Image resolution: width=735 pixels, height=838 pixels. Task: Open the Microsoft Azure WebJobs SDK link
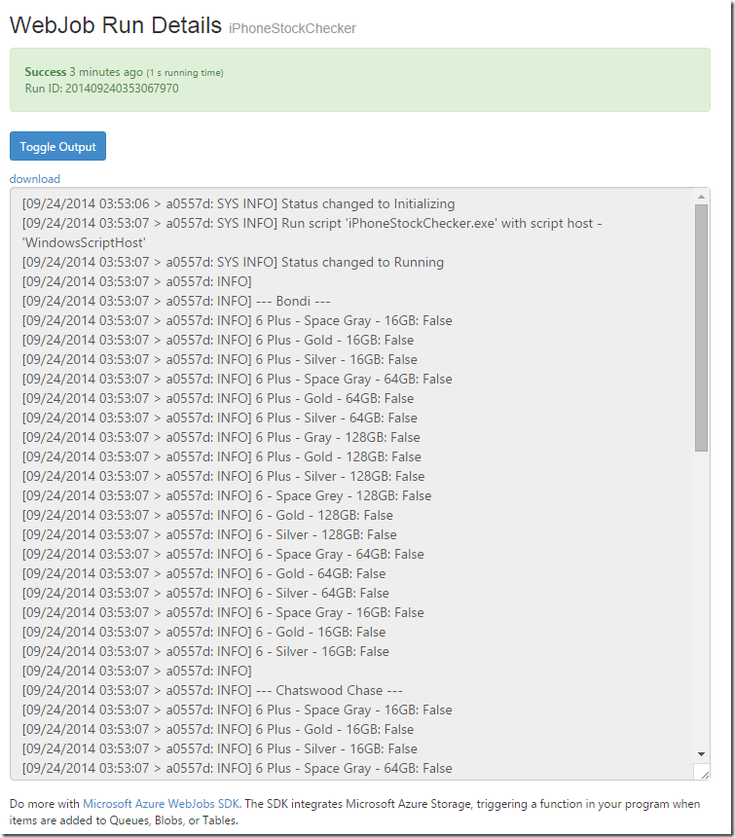162,803
